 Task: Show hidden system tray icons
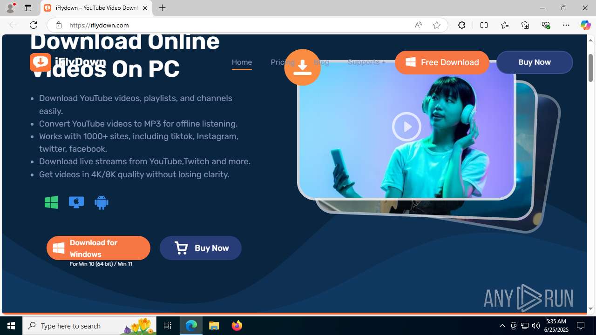click(x=502, y=326)
